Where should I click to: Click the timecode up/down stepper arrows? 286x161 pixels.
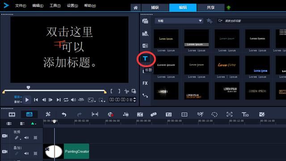click(135, 100)
